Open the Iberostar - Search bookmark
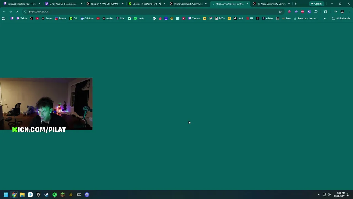353x199 pixels. (306, 19)
